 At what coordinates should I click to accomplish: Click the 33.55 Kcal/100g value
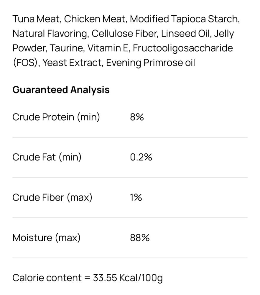tap(128, 278)
